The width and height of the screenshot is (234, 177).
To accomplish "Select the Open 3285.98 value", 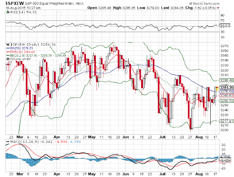I will click(x=99, y=8).
